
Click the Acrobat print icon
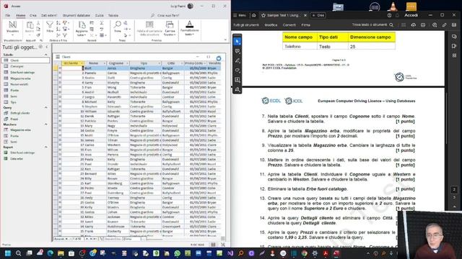423,25
